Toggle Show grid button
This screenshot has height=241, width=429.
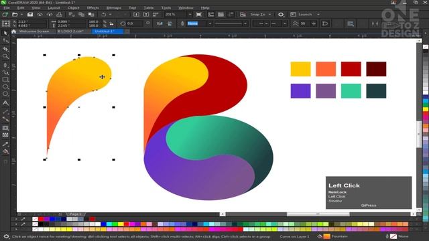(221, 14)
